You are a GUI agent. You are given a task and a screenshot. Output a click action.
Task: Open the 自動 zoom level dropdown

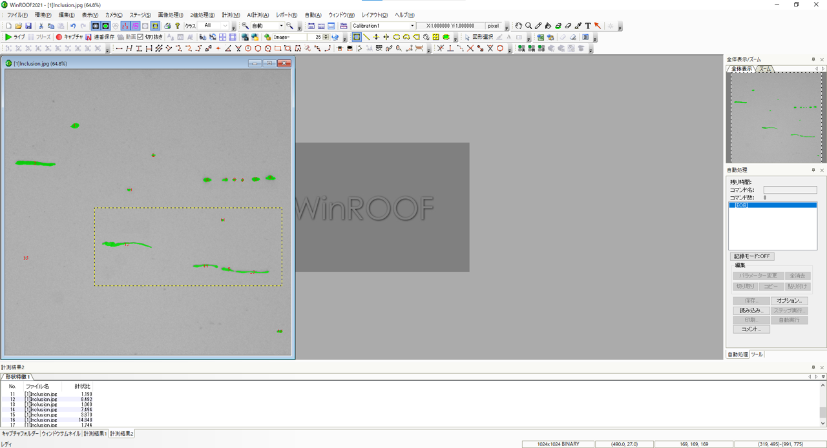(x=281, y=26)
